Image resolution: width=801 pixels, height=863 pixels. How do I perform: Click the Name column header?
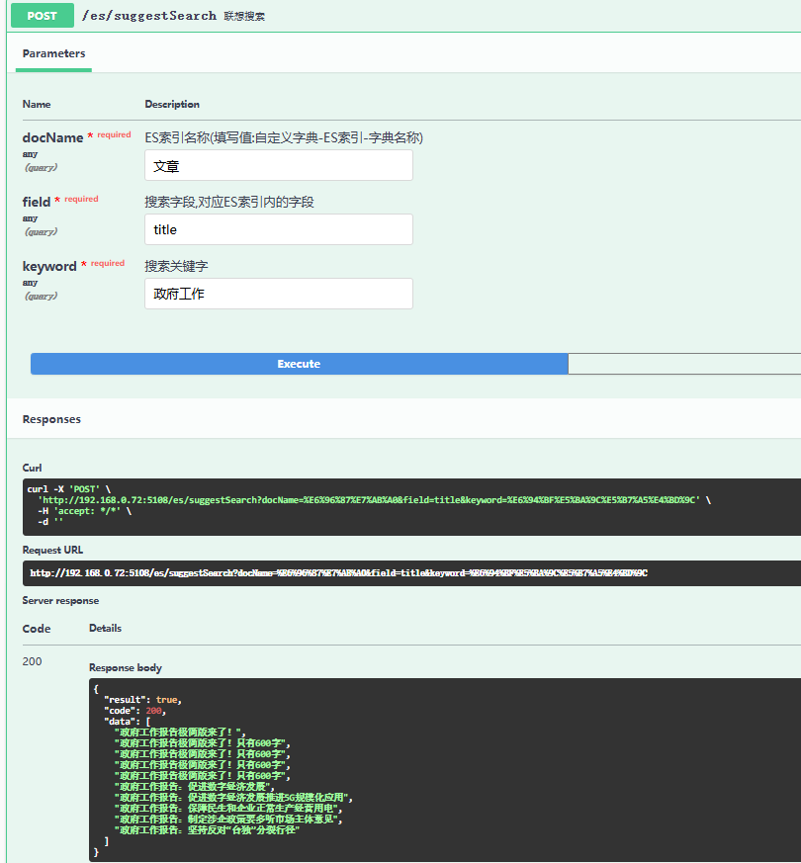[x=37, y=104]
